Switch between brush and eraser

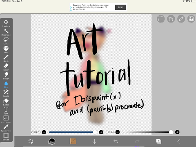[31, 141]
